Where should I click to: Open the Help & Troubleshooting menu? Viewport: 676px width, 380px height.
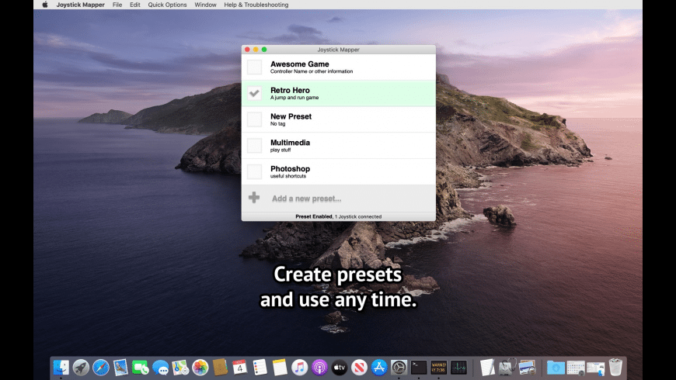[x=256, y=5]
